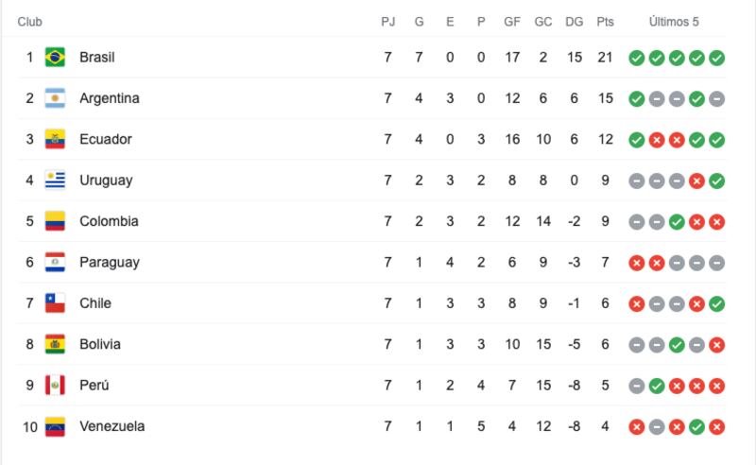Click Uruguay's green win checkmark icon
The width and height of the screenshot is (756, 465).
pos(717,181)
